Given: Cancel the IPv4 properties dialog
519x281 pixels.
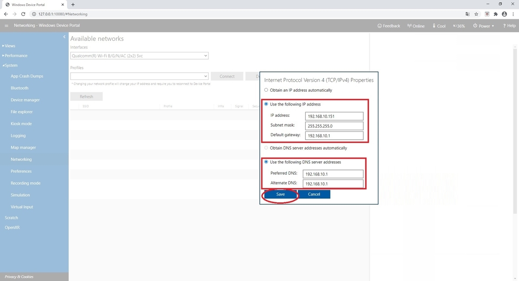Looking at the screenshot, I should (x=314, y=195).
